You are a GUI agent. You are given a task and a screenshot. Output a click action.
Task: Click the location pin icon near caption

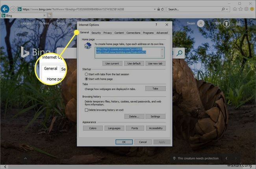tap(174, 158)
